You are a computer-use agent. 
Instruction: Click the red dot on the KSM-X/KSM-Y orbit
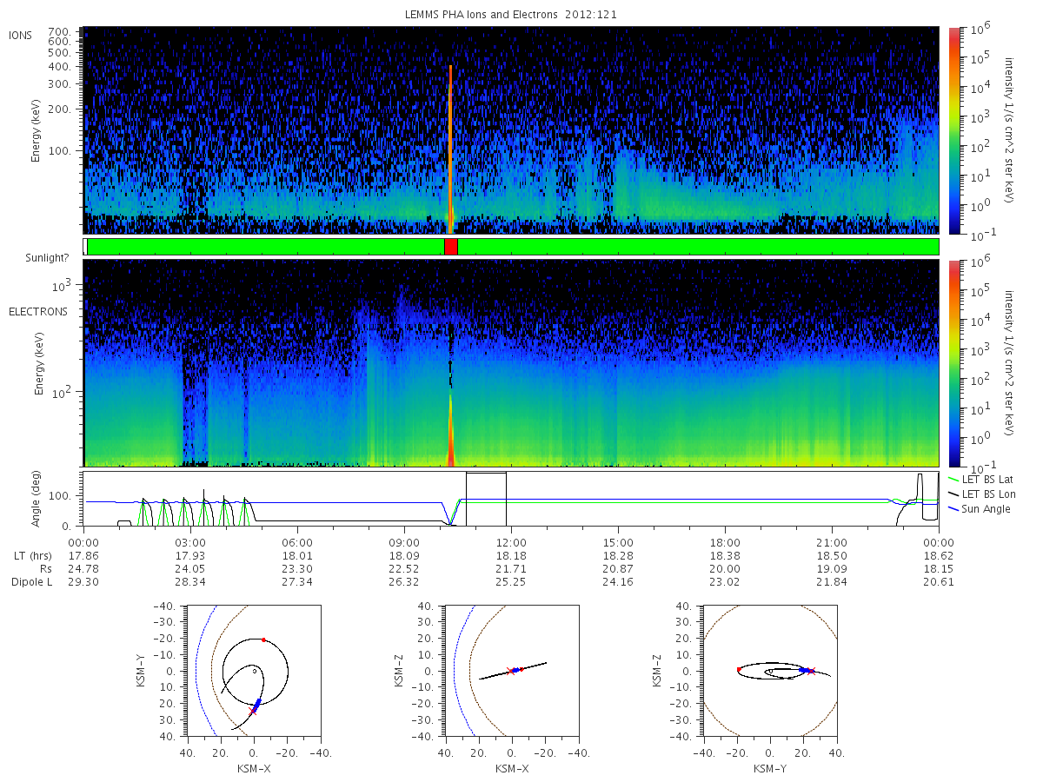(x=263, y=640)
